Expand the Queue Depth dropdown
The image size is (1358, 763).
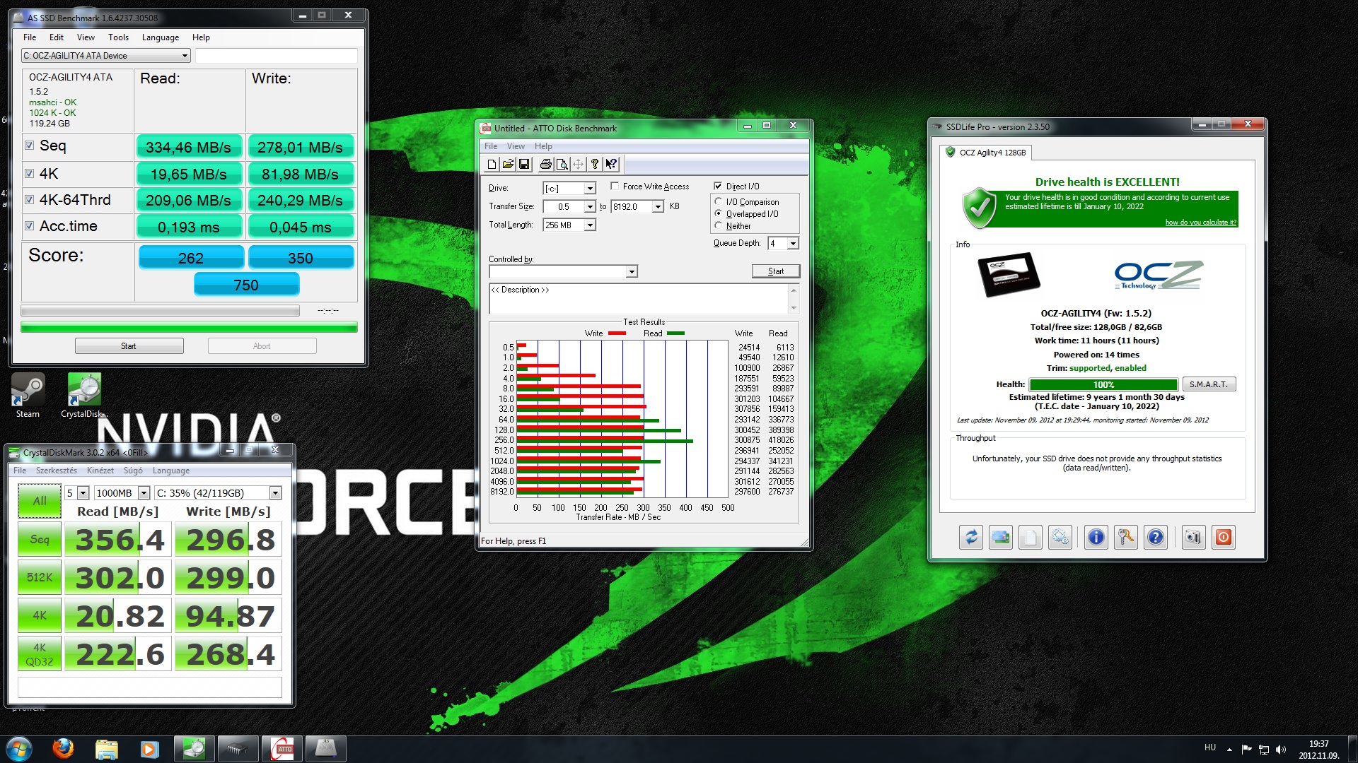[793, 244]
